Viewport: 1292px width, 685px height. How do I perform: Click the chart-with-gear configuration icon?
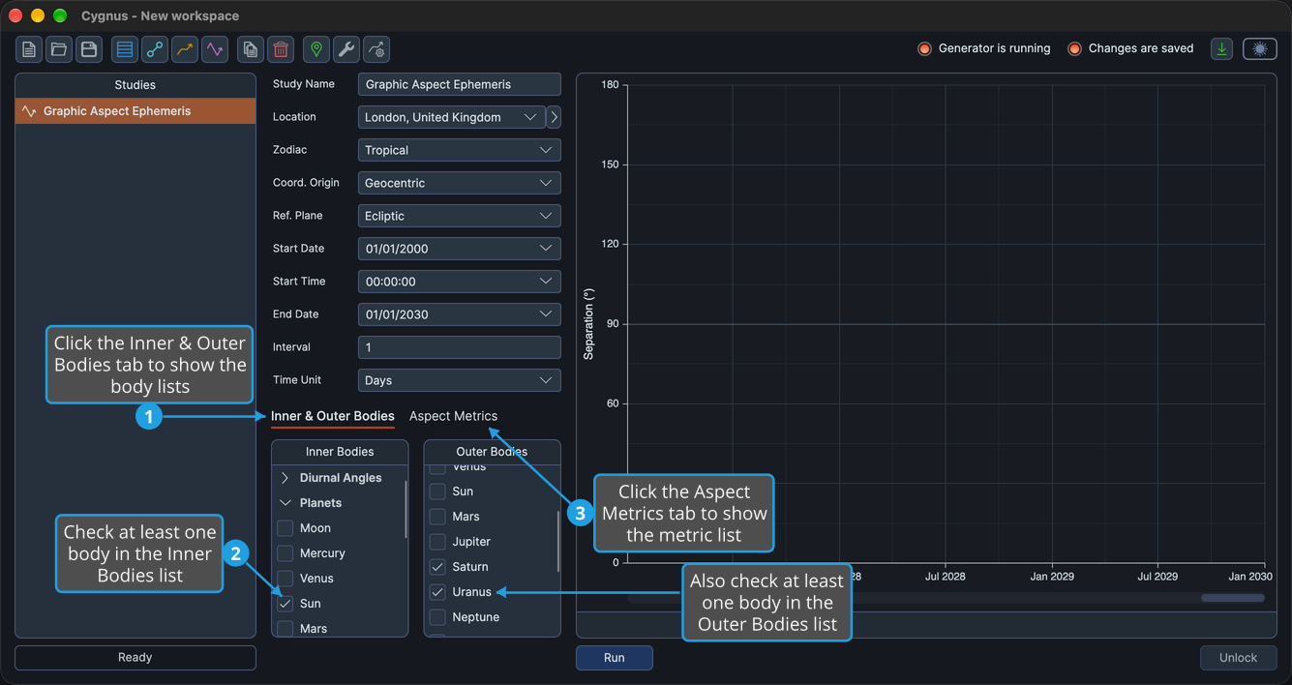[376, 49]
